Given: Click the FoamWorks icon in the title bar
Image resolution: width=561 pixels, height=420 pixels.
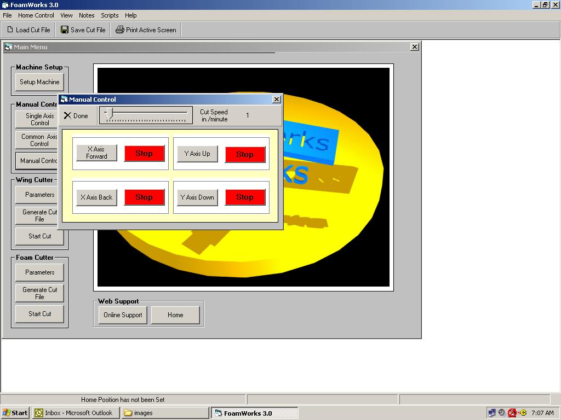Looking at the screenshot, I should (x=5, y=4).
